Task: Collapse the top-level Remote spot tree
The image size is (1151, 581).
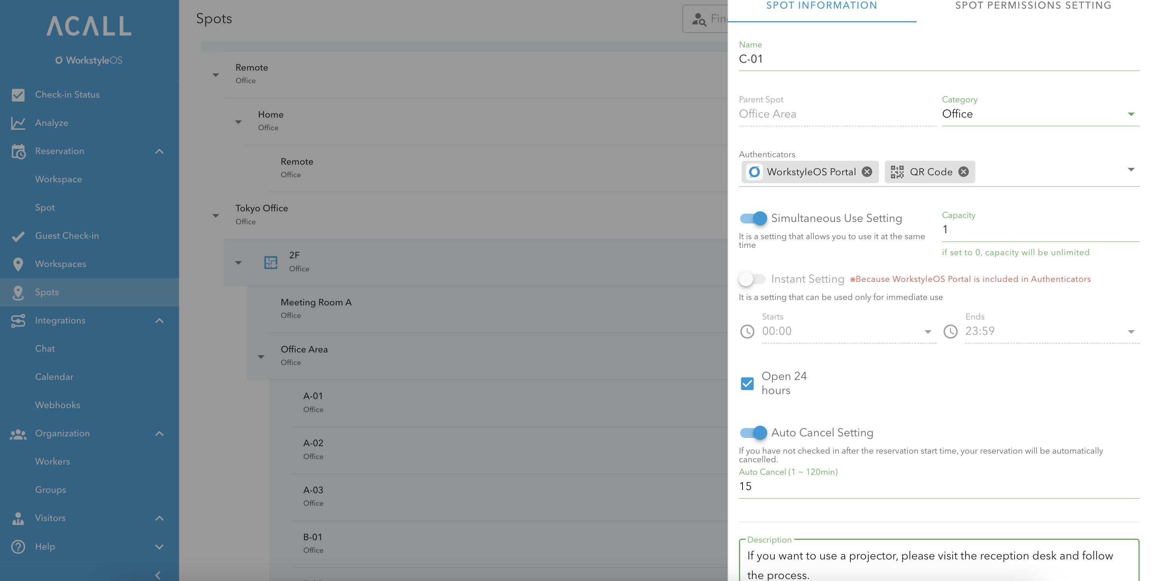Action: point(216,75)
